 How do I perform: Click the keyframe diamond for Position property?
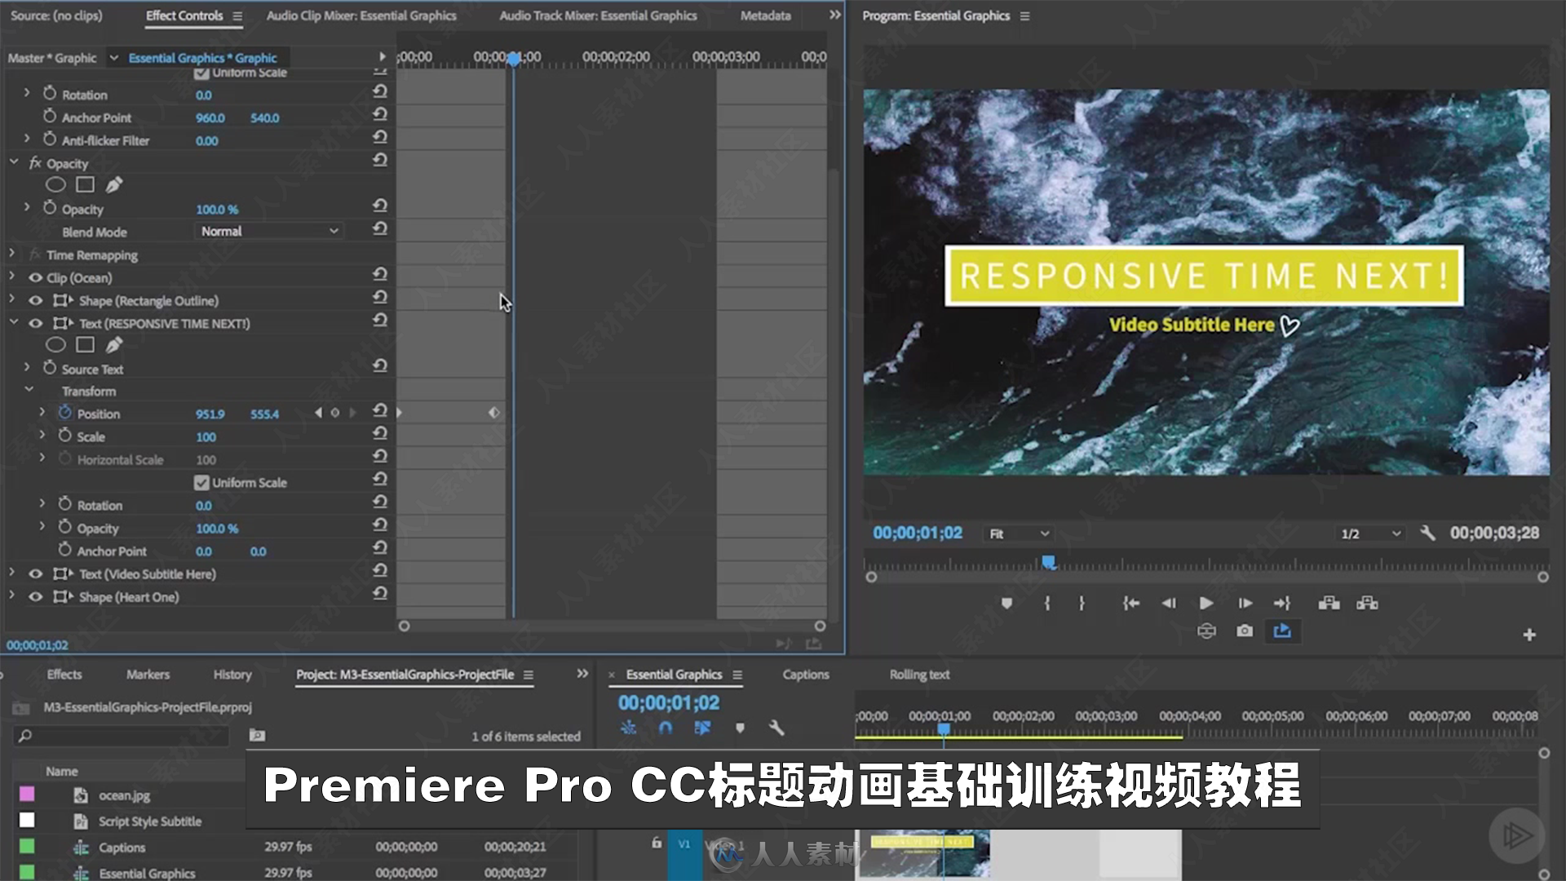[493, 413]
